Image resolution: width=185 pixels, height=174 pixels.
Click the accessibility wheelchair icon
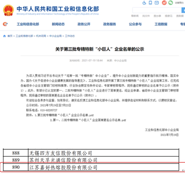(x=144, y=3)
